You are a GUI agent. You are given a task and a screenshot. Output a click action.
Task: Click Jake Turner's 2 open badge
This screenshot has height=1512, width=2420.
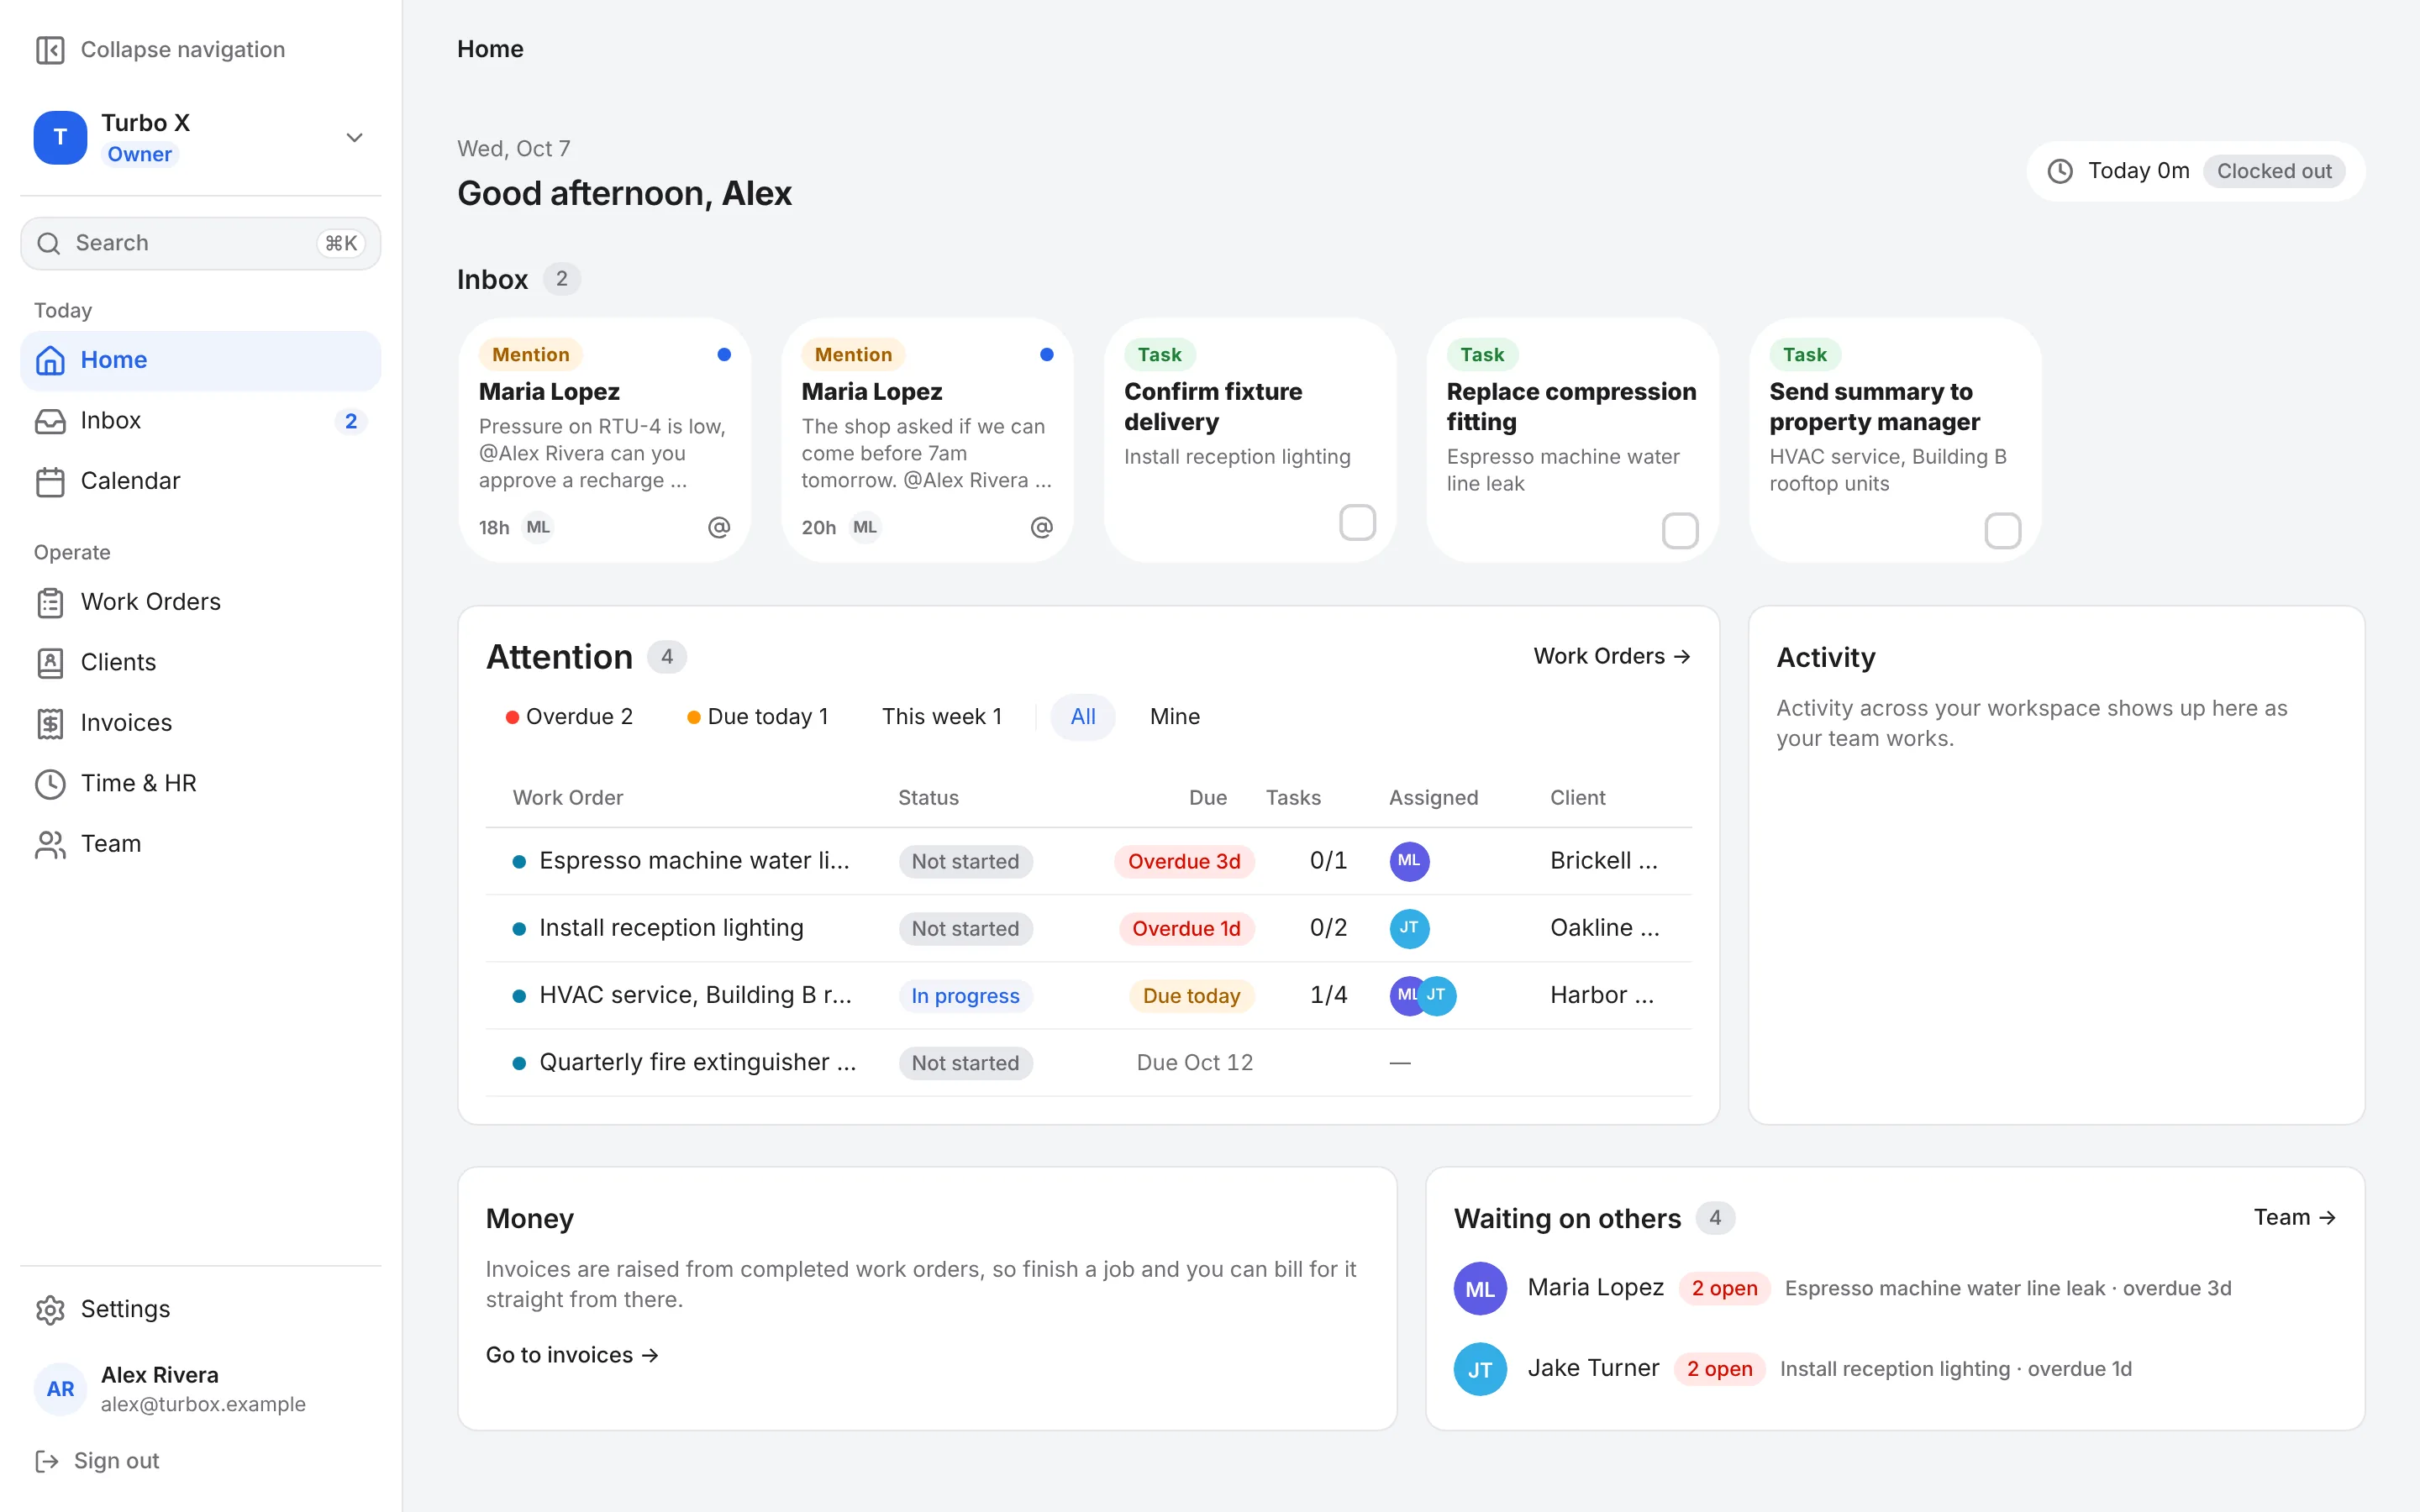pos(1719,1369)
